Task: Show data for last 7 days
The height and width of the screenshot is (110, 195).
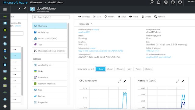Action: [138, 69]
